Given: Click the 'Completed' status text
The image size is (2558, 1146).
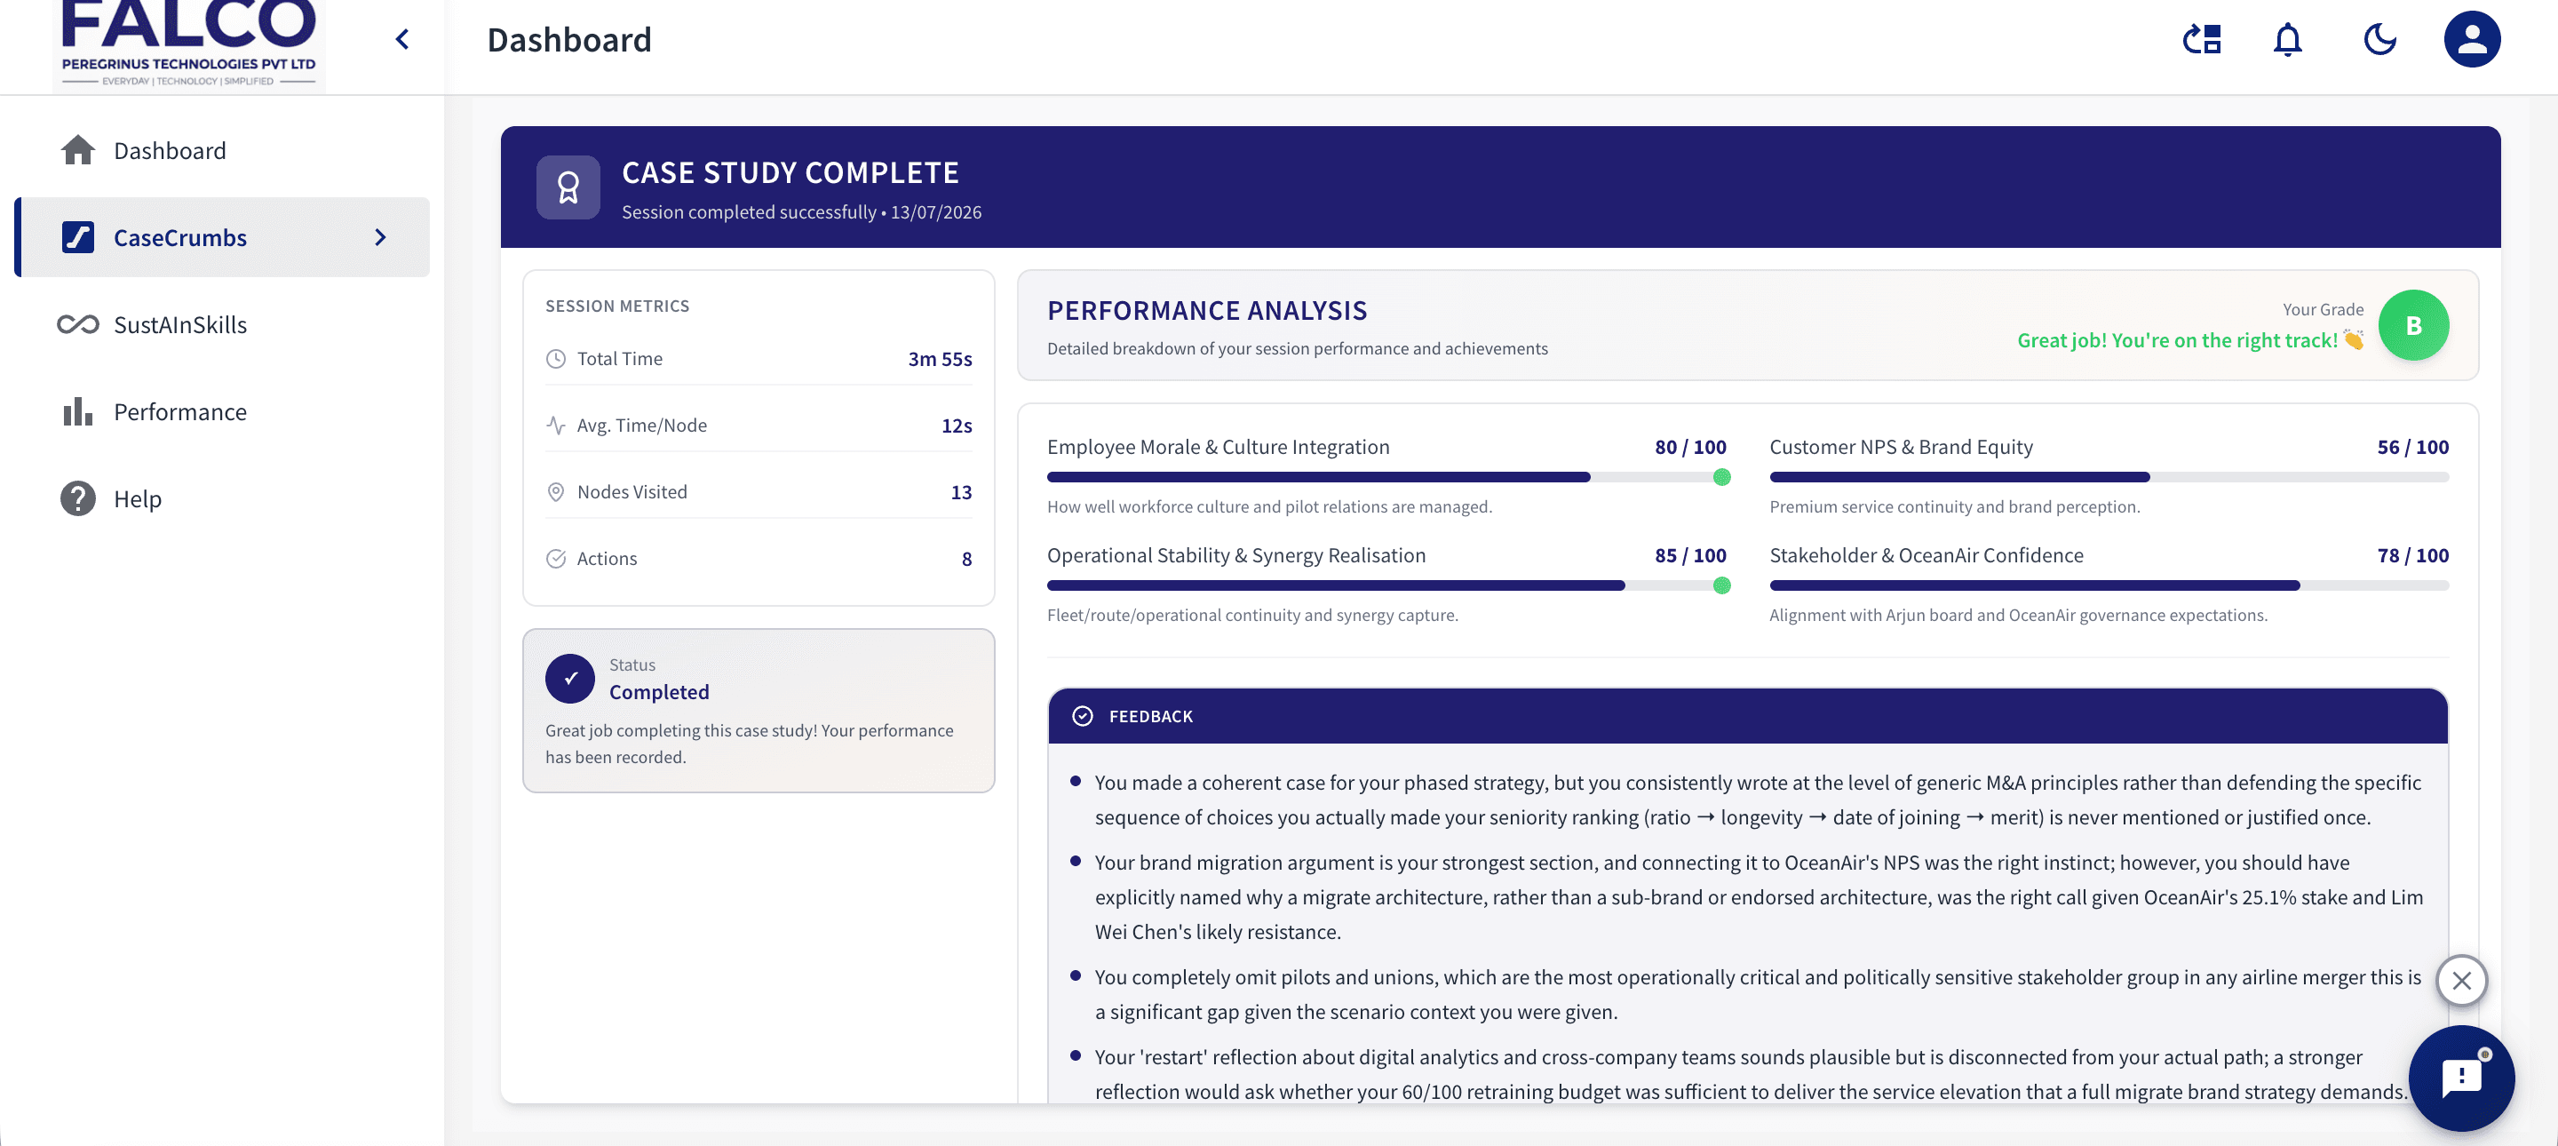Looking at the screenshot, I should (659, 691).
